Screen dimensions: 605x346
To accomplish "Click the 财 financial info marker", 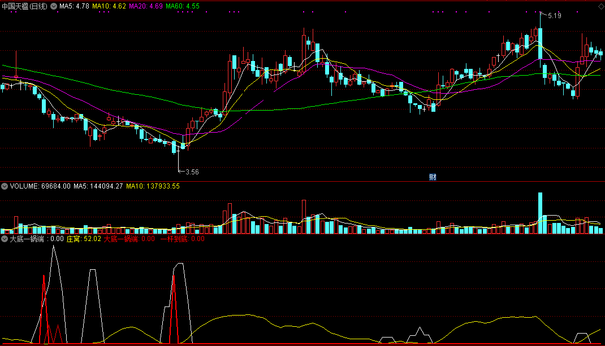I will (433, 177).
